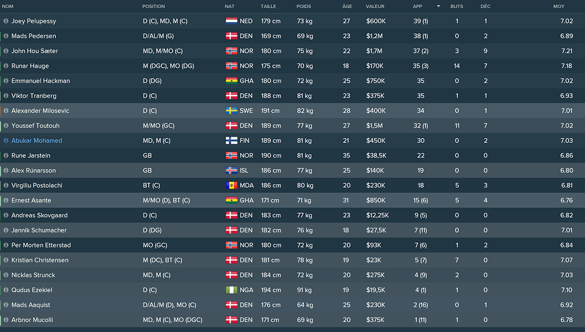Click the Nigeria flag for Qudus Ezekiel
The width and height of the screenshot is (585, 332).
coord(231,290)
